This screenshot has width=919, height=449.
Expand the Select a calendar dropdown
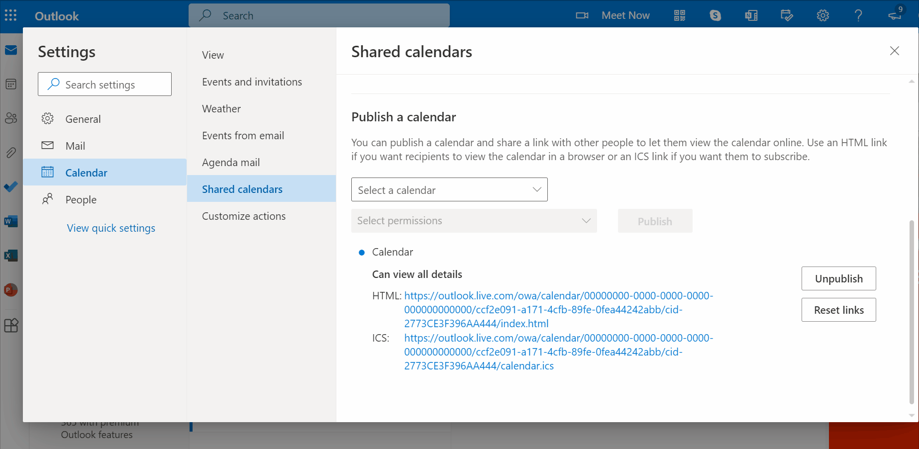click(x=449, y=189)
